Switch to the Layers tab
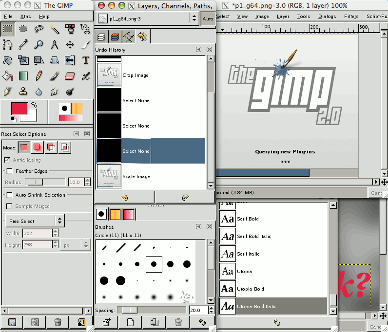 (101, 37)
